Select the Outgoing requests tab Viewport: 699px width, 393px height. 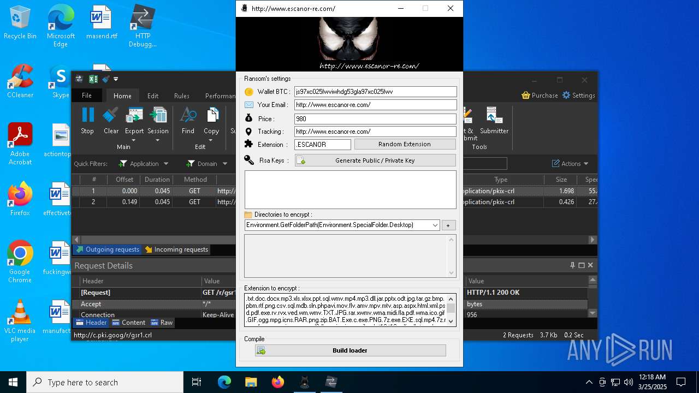pyautogui.click(x=107, y=249)
